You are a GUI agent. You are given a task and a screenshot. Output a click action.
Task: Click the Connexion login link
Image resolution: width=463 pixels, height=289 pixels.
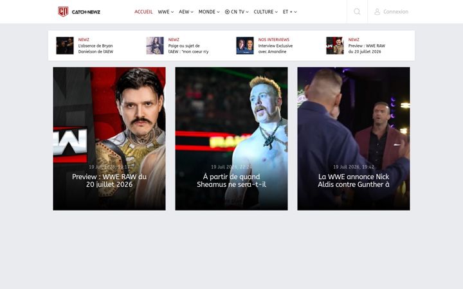[x=395, y=12]
